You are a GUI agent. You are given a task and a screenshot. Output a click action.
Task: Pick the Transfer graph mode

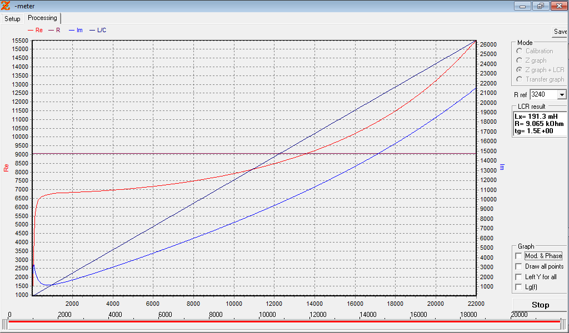[x=520, y=79]
